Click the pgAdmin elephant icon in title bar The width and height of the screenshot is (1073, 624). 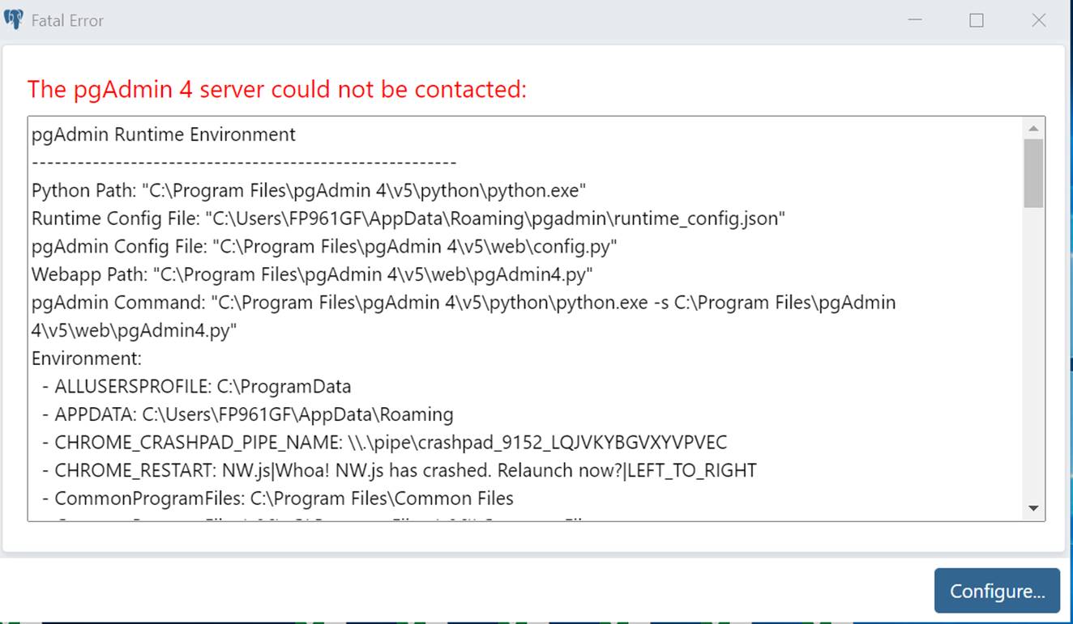(x=14, y=20)
